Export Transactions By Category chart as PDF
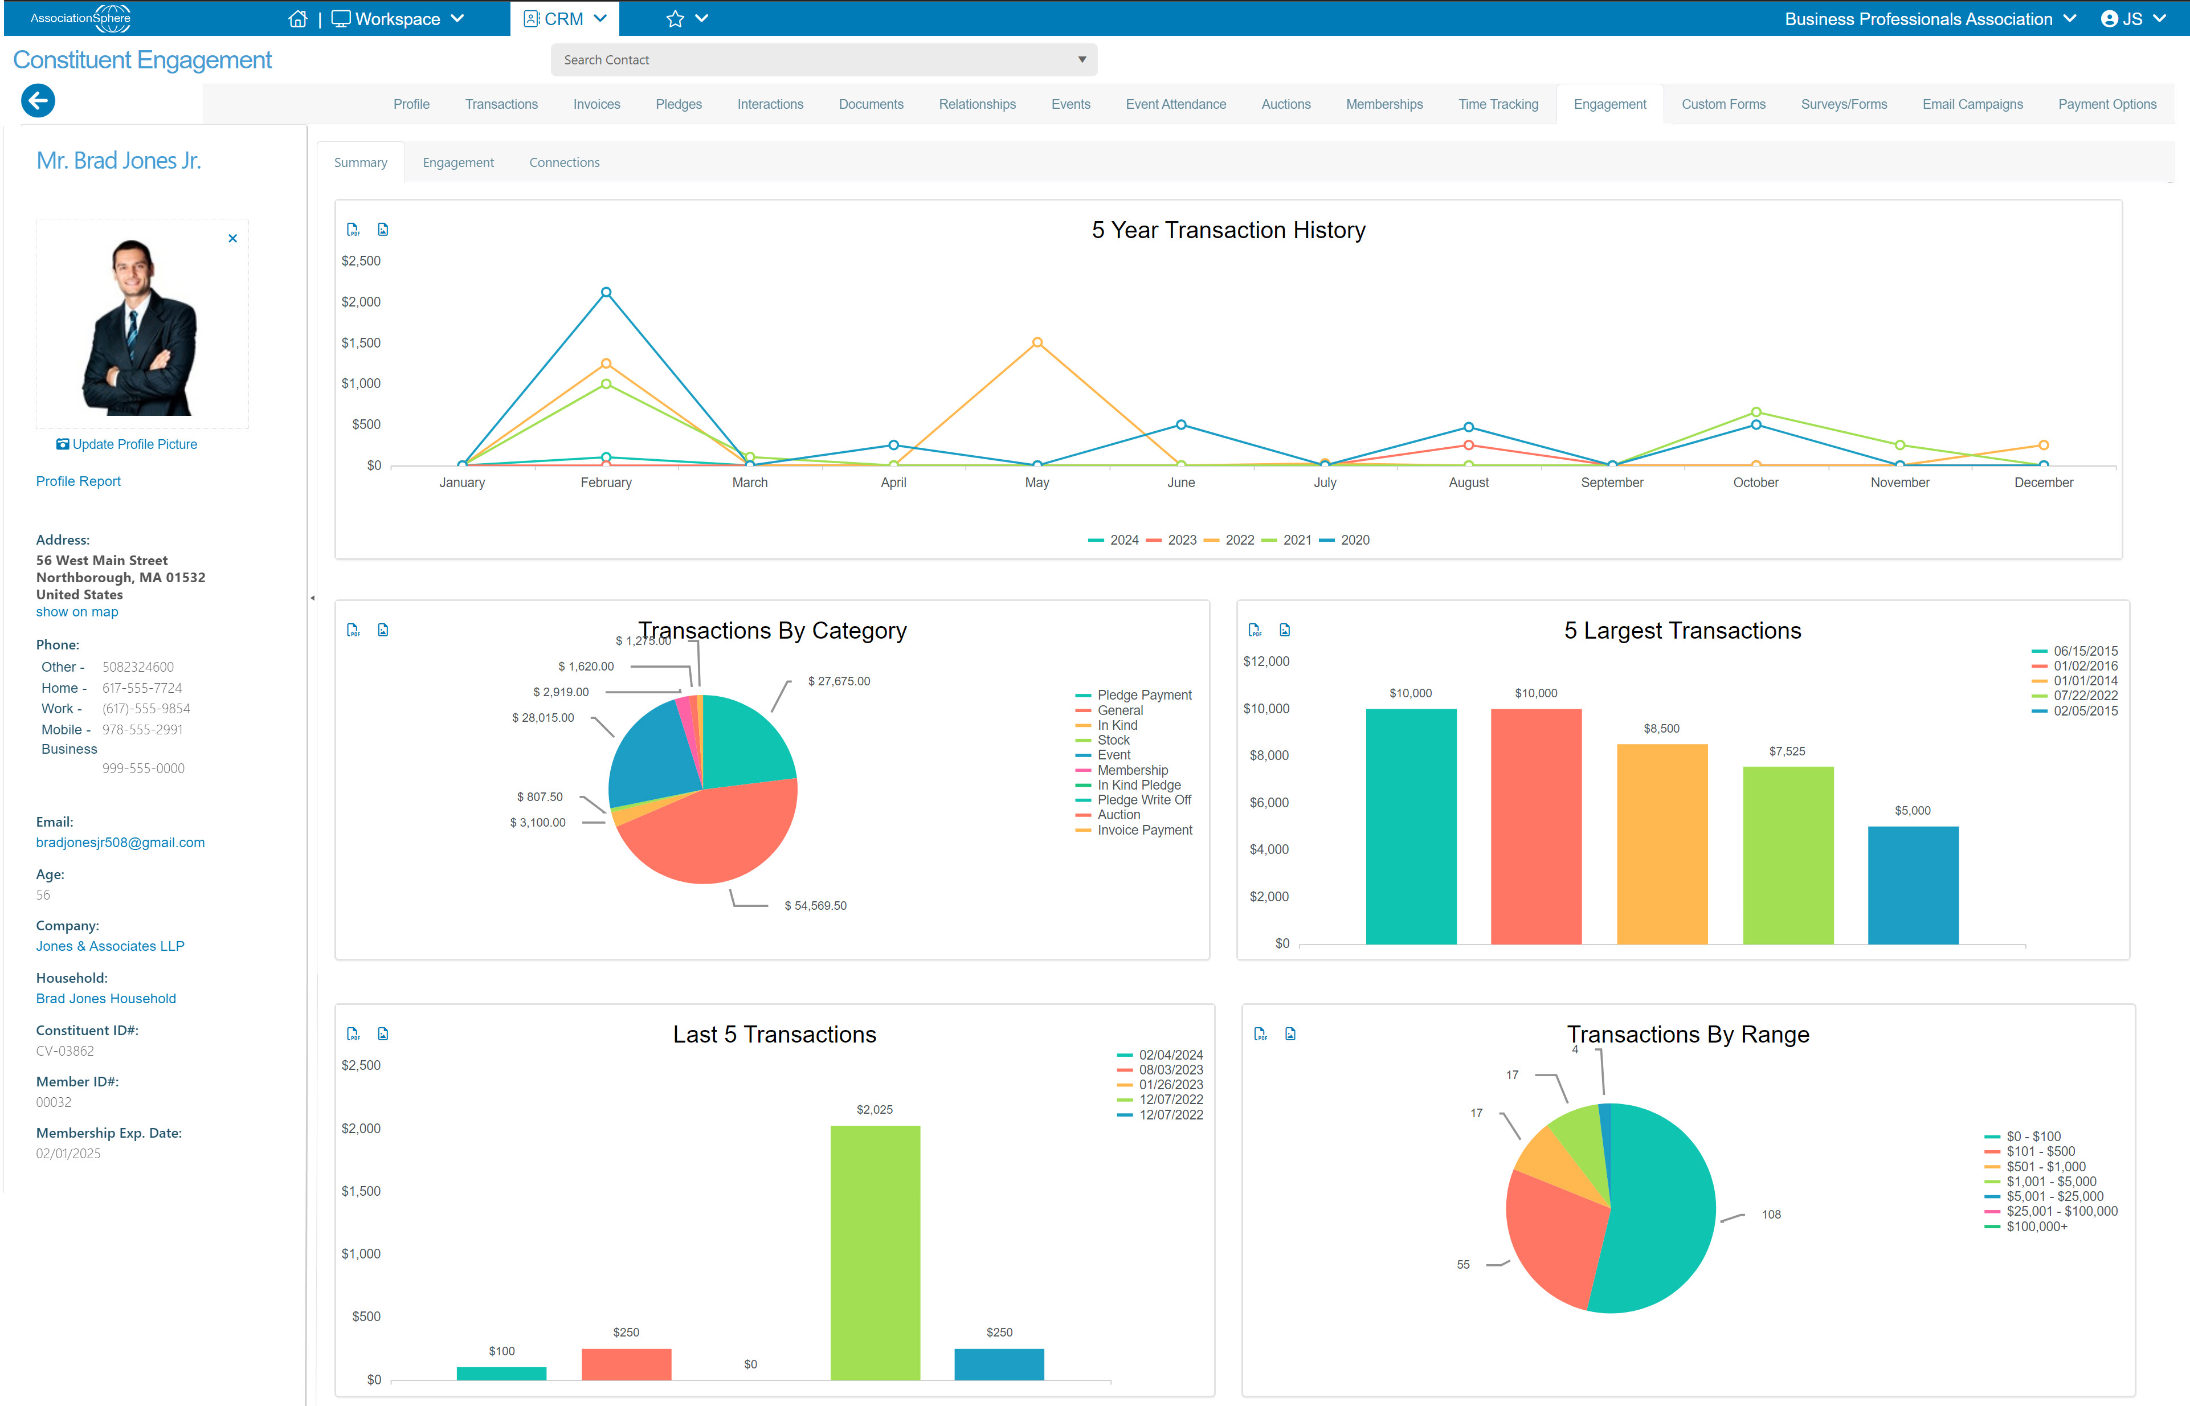The image size is (2190, 1406). 353,631
